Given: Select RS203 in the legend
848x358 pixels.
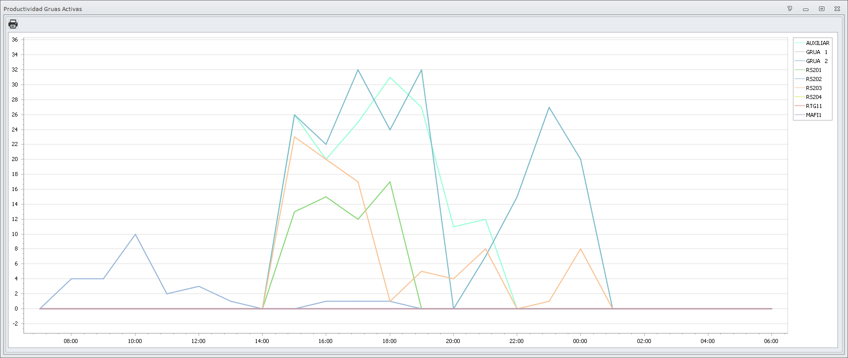Looking at the screenshot, I should tap(808, 88).
